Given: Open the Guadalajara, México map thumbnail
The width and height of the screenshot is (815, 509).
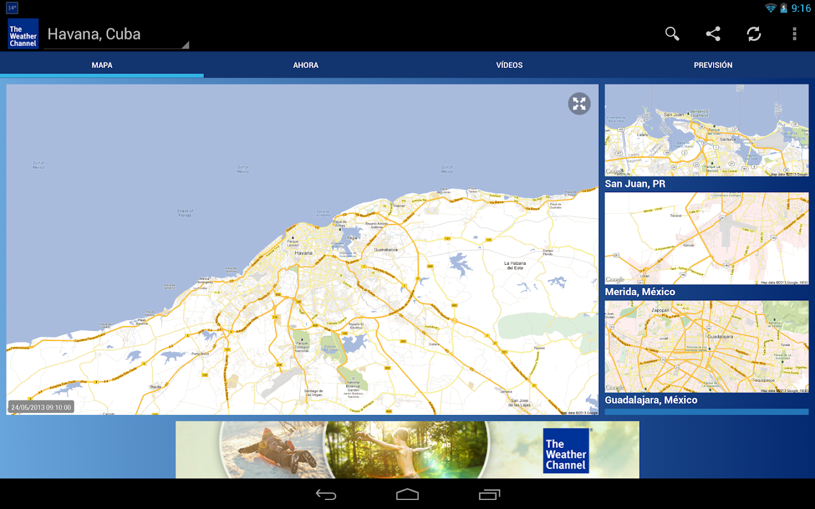Looking at the screenshot, I should 706,347.
